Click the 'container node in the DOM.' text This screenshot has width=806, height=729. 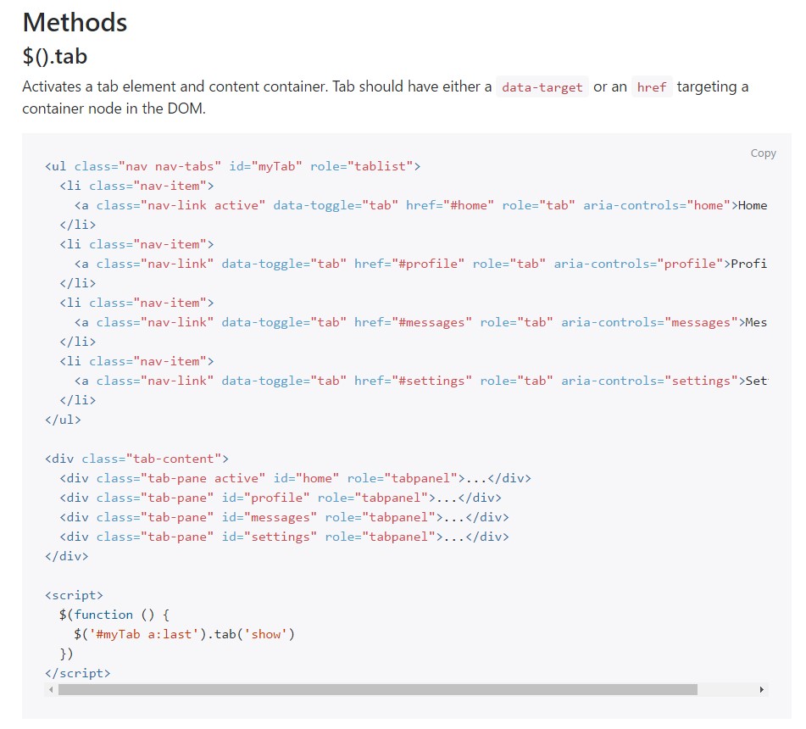point(114,109)
